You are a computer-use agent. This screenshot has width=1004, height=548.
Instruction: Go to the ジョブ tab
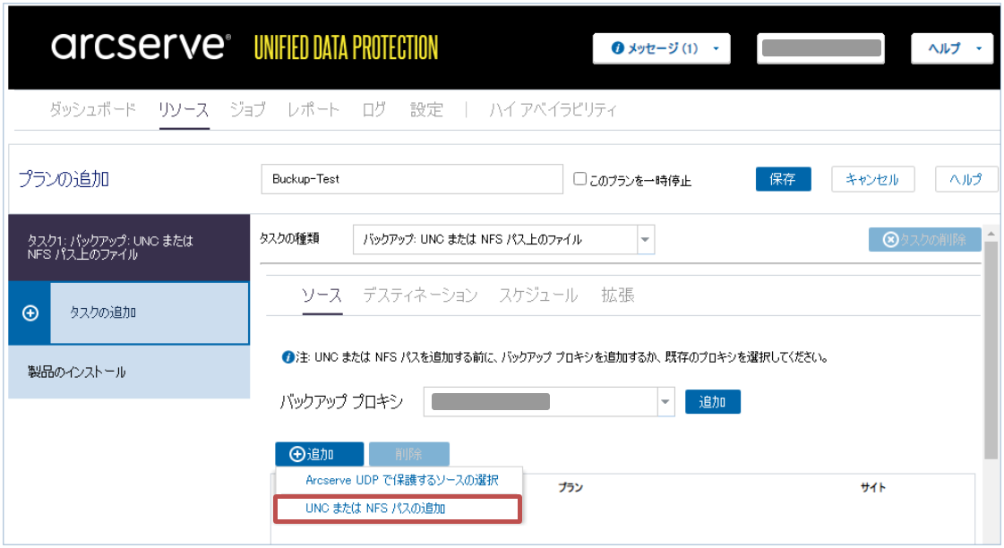point(247,109)
